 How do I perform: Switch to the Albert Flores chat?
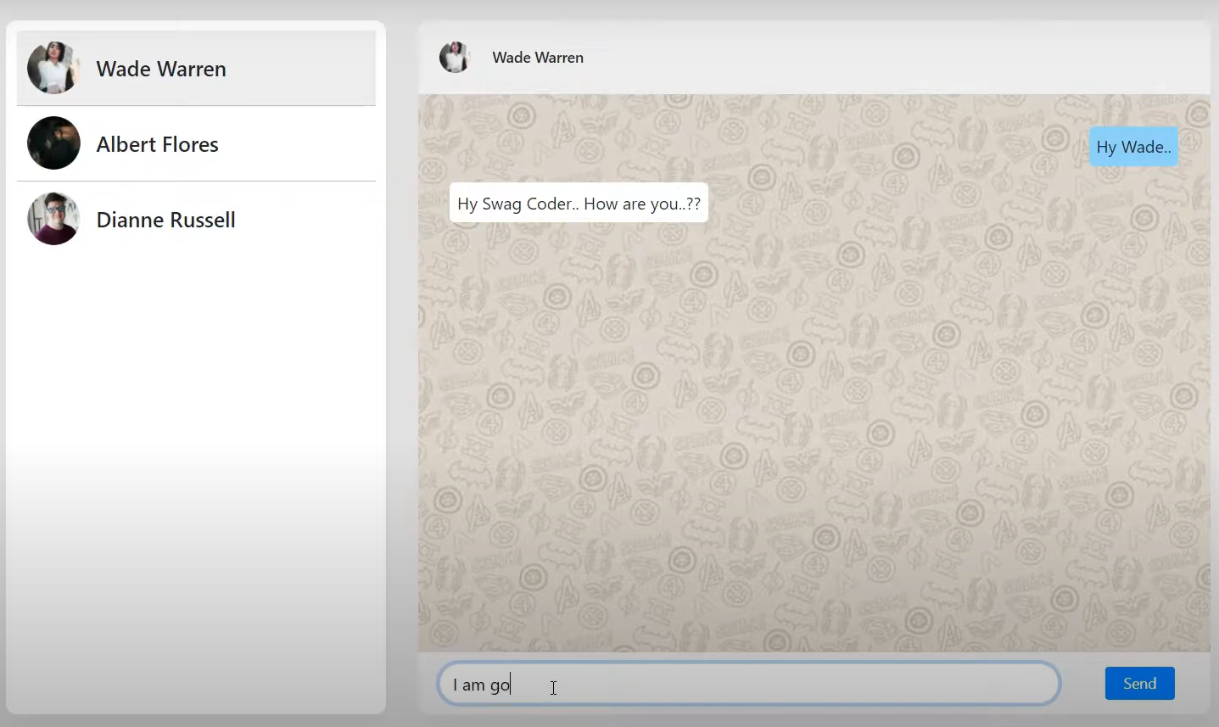[x=196, y=143]
